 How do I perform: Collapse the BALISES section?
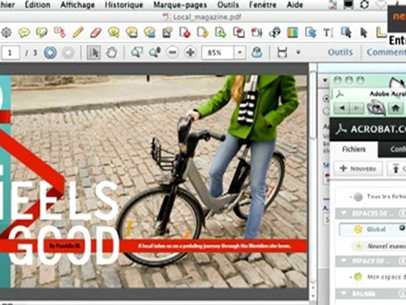pos(343,293)
